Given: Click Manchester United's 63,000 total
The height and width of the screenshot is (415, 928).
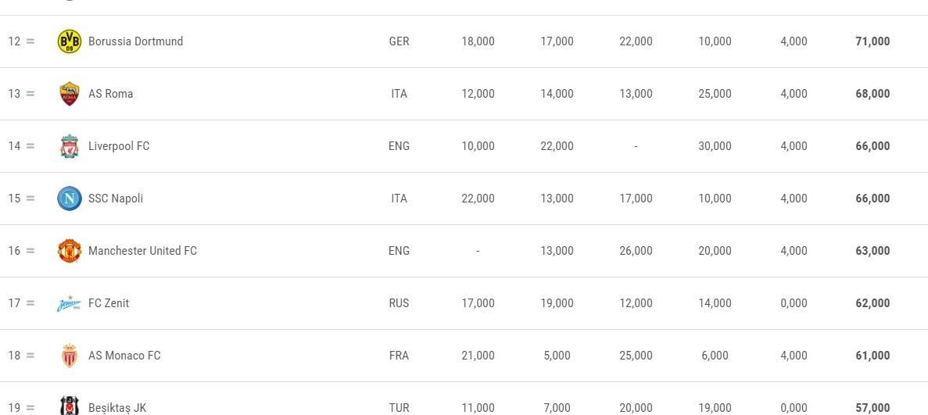Looking at the screenshot, I should coord(872,251).
